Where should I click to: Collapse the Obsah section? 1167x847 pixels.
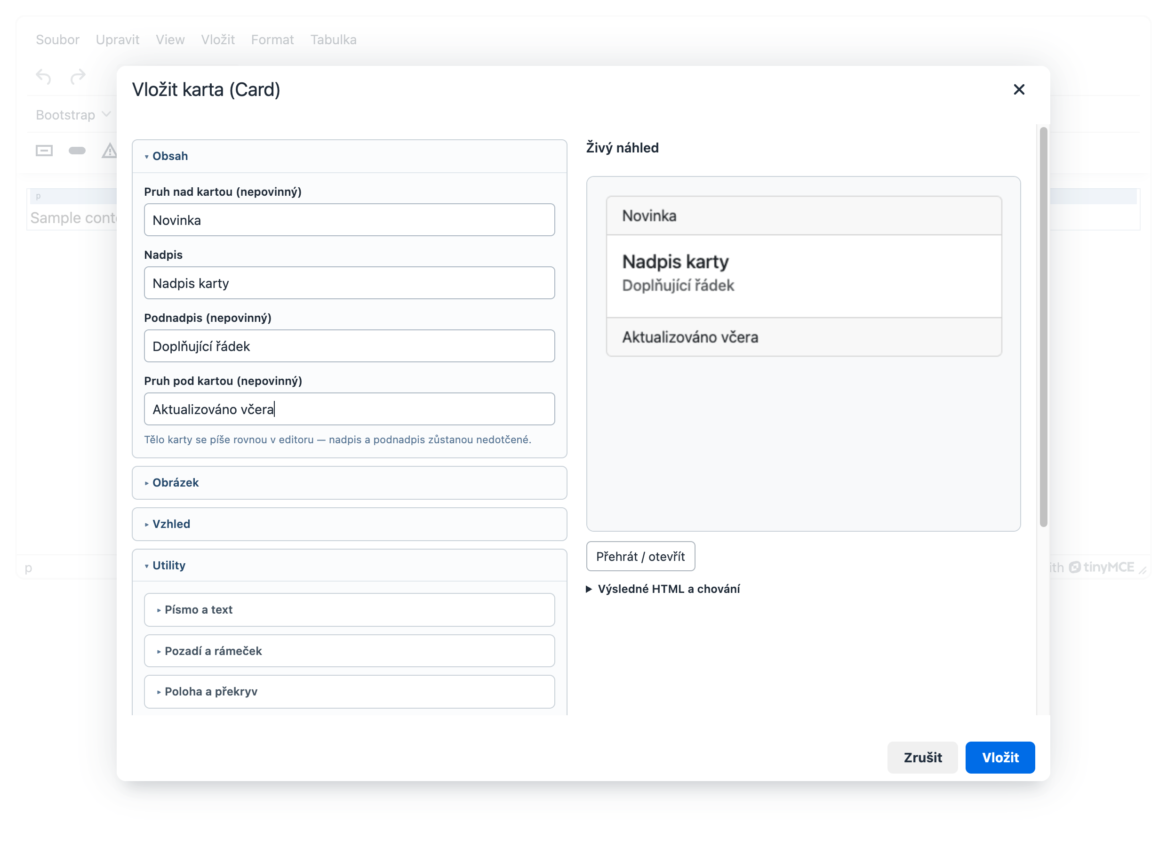[349, 156]
